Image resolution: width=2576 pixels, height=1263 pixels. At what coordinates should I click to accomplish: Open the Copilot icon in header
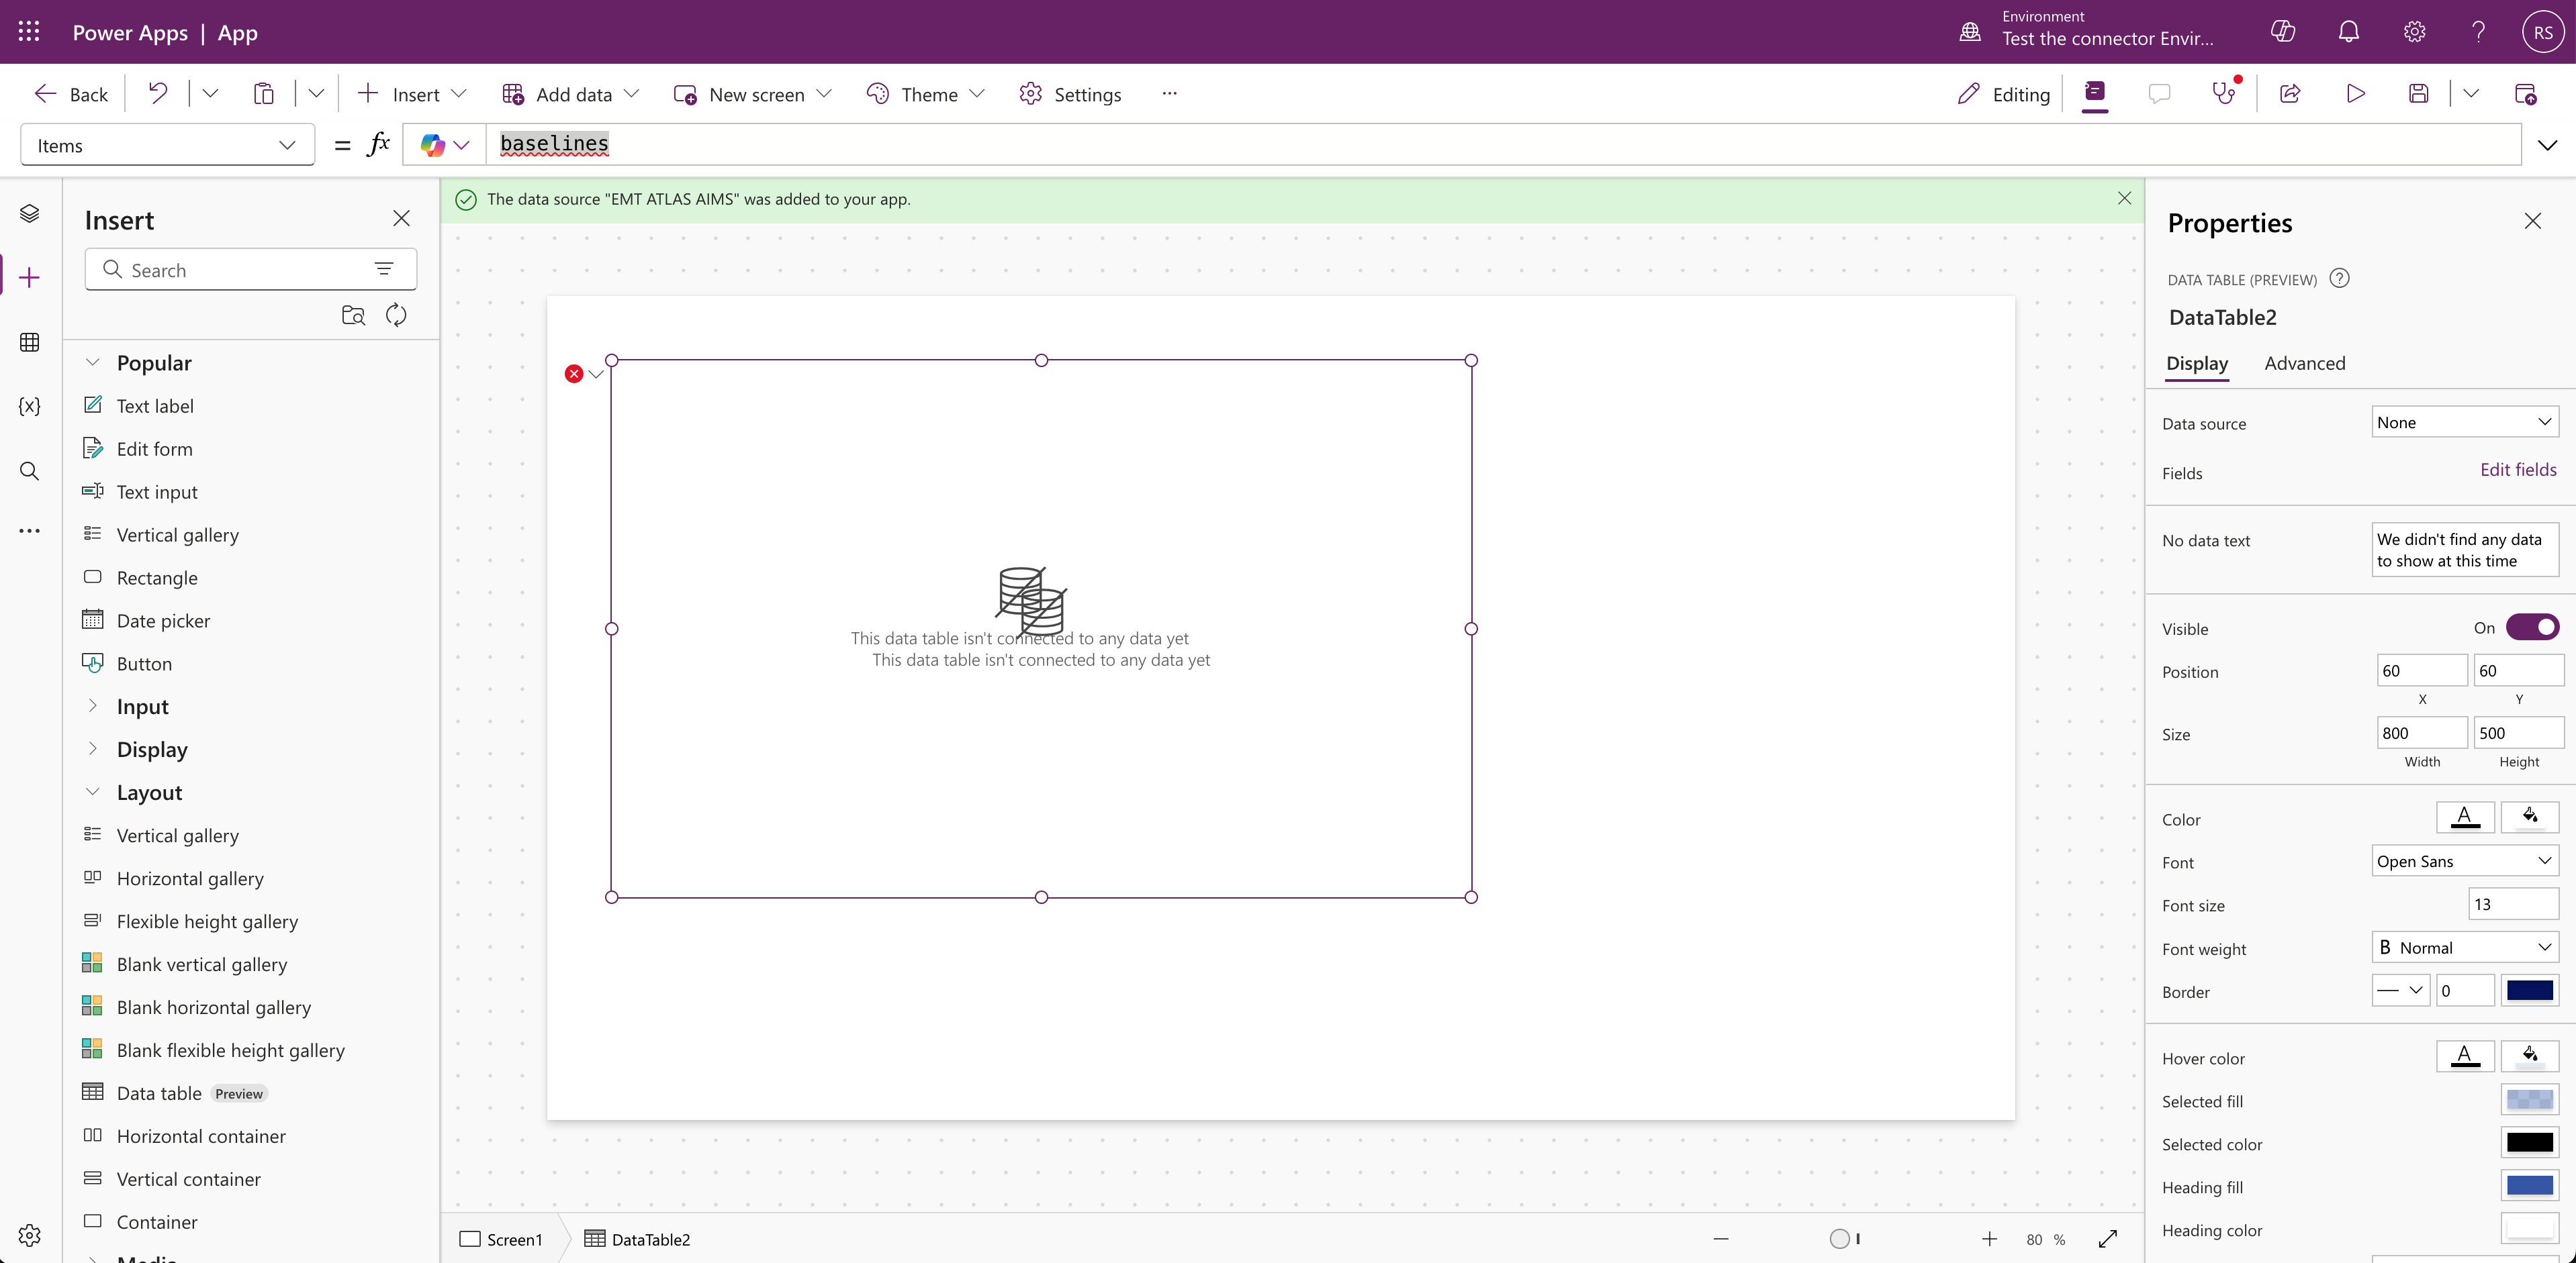tap(2282, 32)
